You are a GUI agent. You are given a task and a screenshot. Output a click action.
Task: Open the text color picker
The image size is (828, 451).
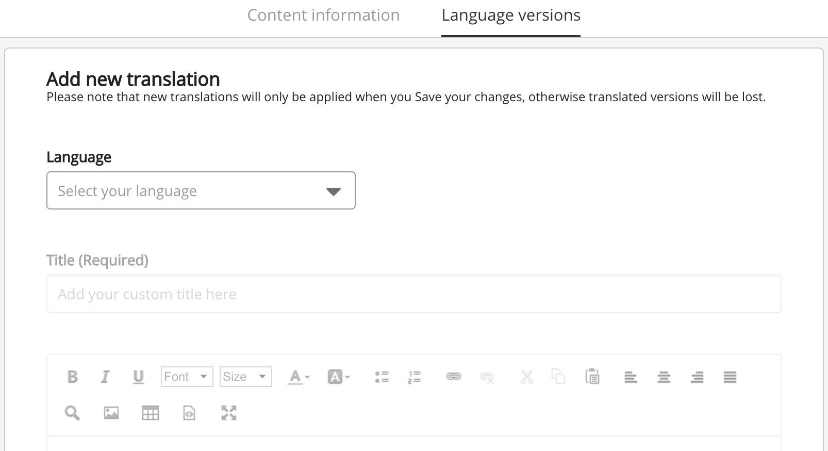pyautogui.click(x=299, y=377)
